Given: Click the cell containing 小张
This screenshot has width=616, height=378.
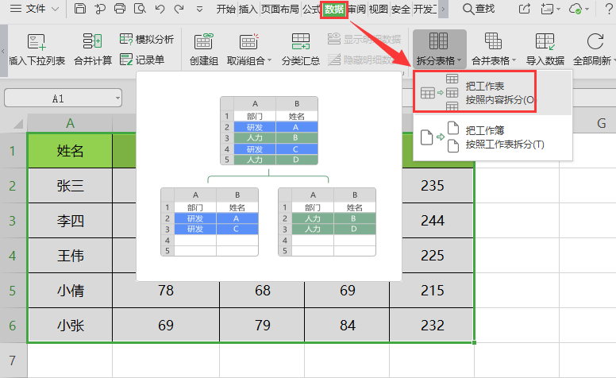Looking at the screenshot, I should [70, 326].
